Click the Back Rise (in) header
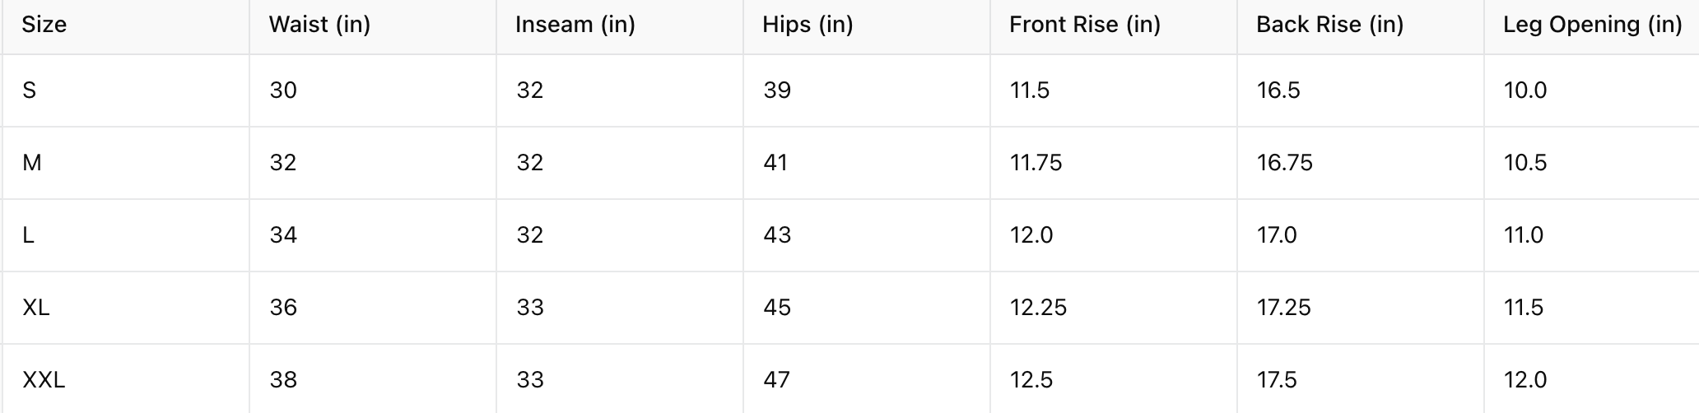 [x=1329, y=25]
